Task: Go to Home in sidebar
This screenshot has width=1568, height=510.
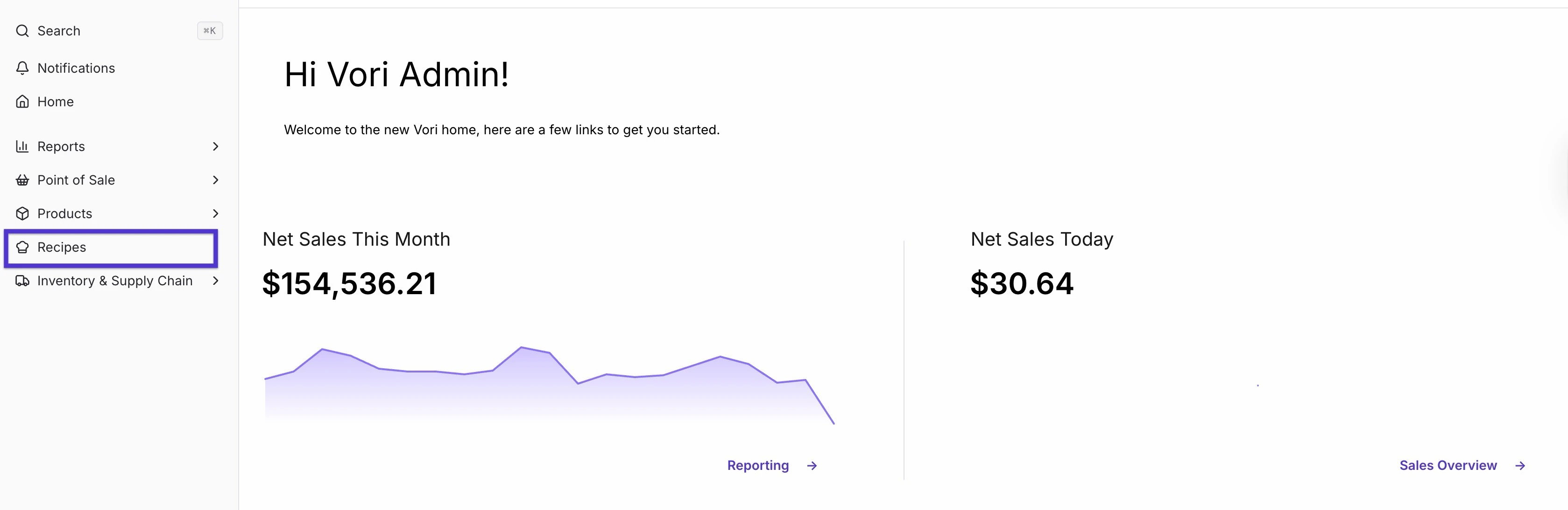Action: coord(56,102)
